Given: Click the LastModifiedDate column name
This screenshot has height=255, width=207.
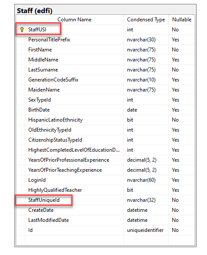Looking at the screenshot, I should [x=49, y=220].
